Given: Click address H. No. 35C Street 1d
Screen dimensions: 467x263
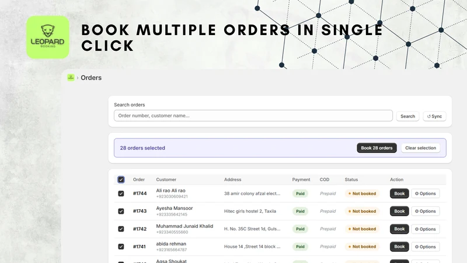Looking at the screenshot, I should pyautogui.click(x=252, y=229).
